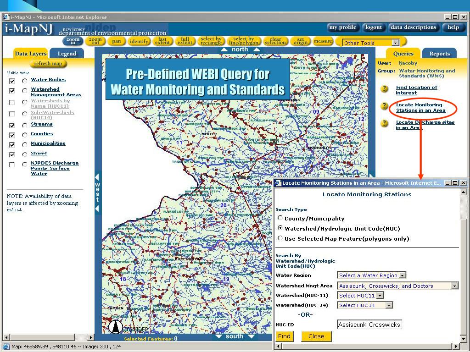This screenshot has width=470, height=352.
Task: Go back to last extent
Action: [162, 41]
